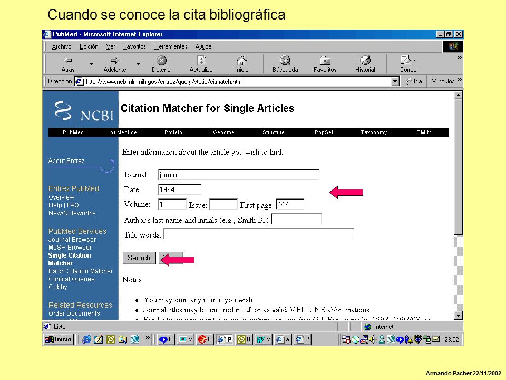Open the MeSH Browser link
This screenshot has height=380, width=506.
click(70, 248)
